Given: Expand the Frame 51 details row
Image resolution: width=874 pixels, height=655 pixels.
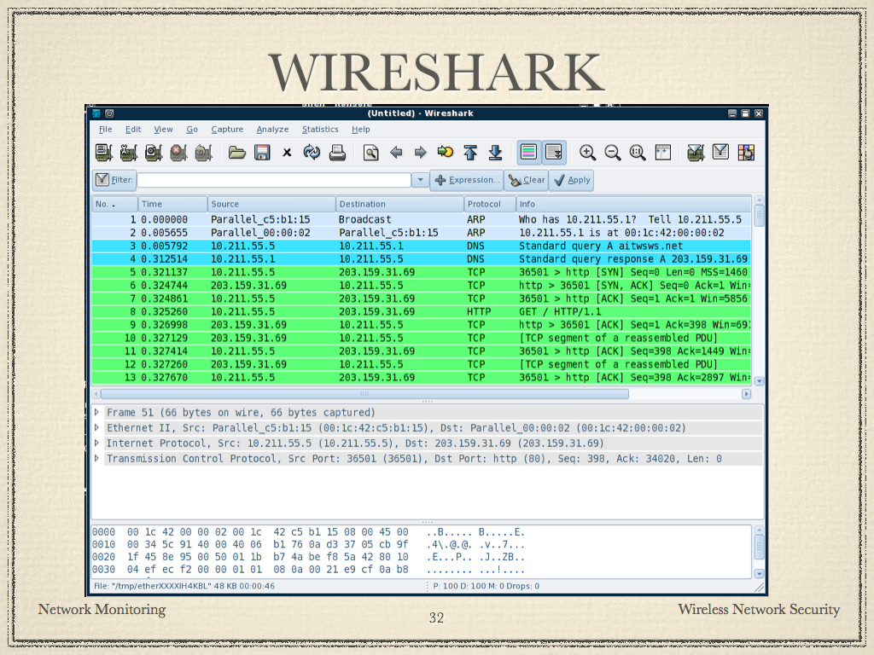Looking at the screenshot, I should (x=96, y=413).
